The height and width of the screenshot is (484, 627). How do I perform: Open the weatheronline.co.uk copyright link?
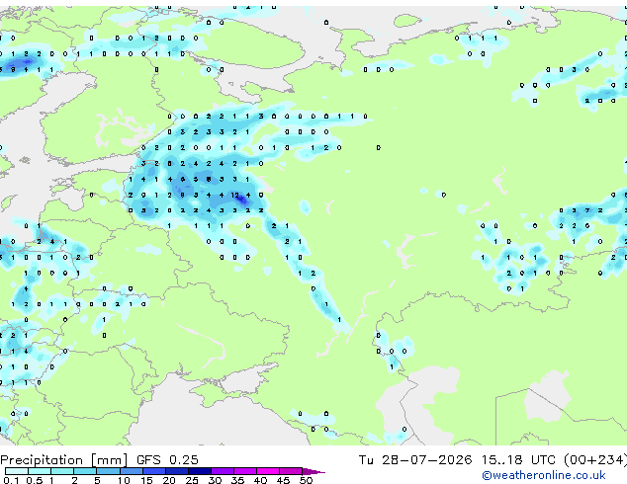click(x=544, y=475)
